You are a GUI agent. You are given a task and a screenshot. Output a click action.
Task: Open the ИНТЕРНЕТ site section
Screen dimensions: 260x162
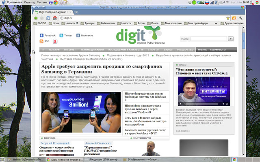point(70,49)
